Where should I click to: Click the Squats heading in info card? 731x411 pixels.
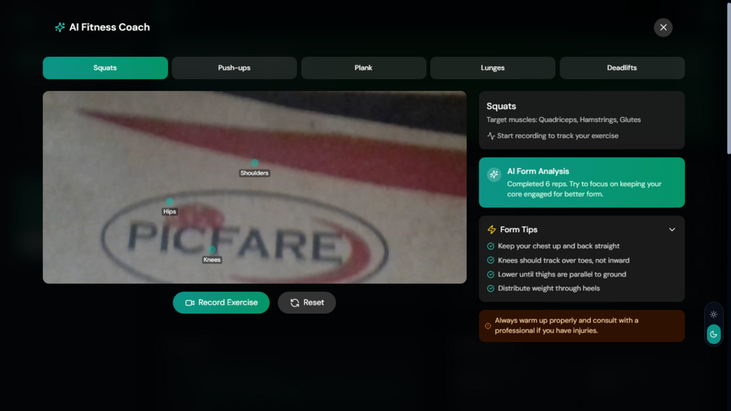501,106
